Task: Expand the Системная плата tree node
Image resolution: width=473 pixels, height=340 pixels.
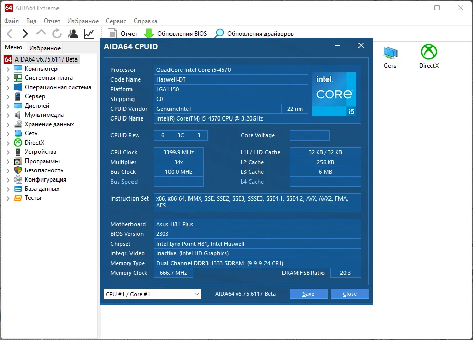Action: coord(8,78)
